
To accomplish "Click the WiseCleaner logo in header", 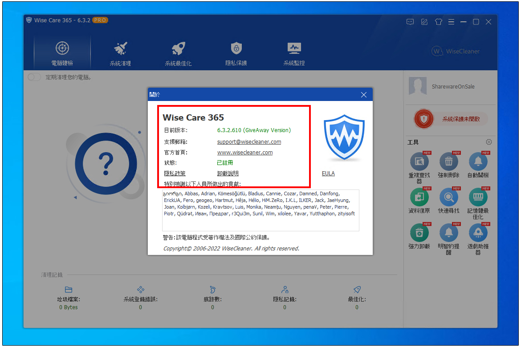I will tap(456, 51).
